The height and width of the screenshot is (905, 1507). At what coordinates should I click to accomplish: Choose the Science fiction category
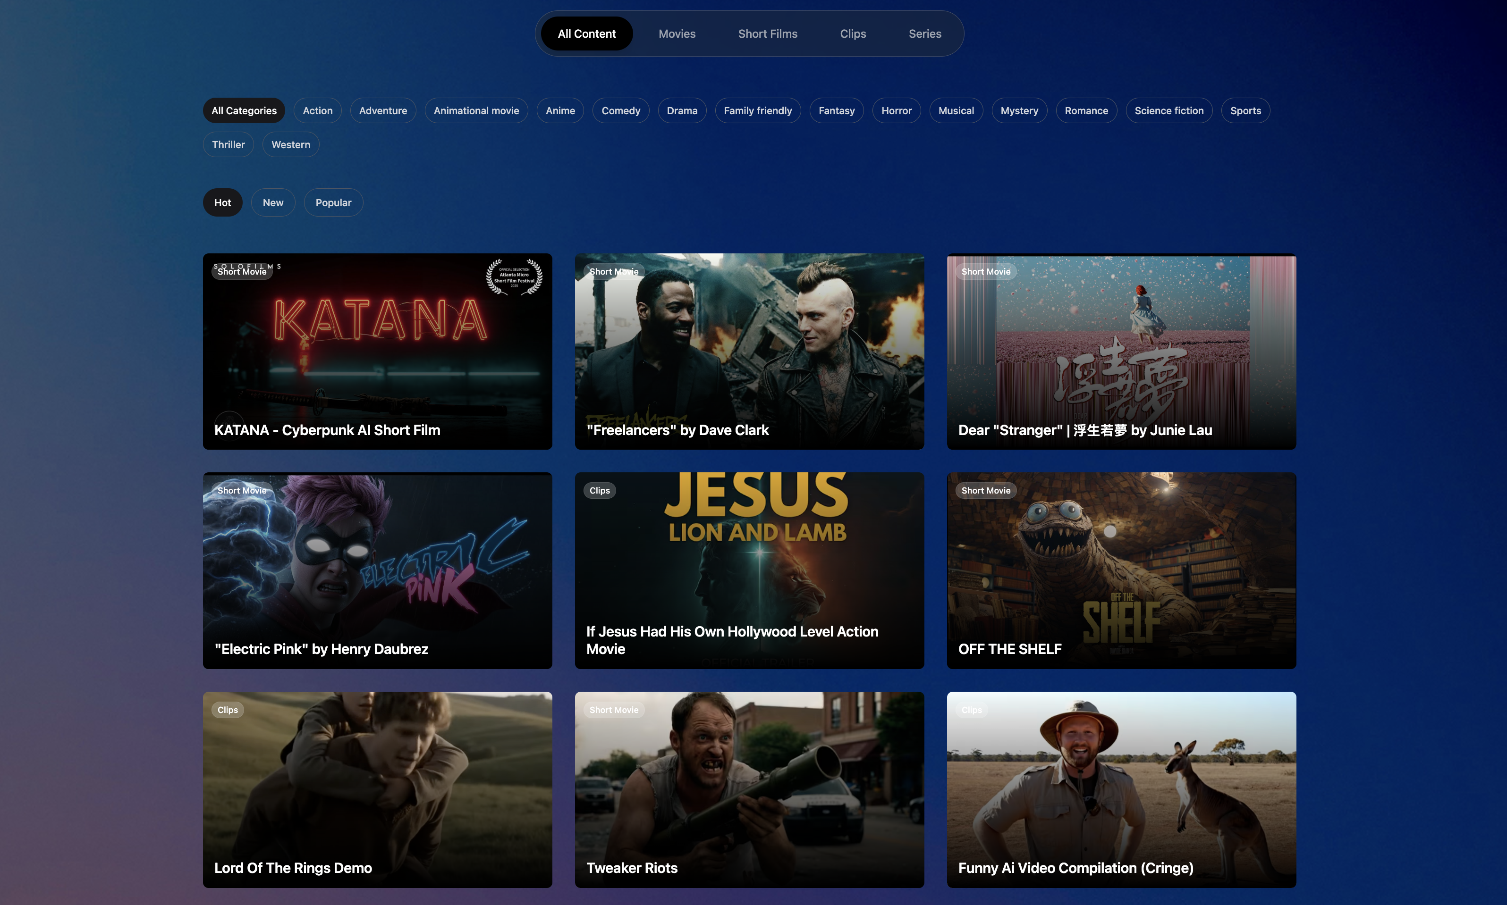click(x=1169, y=110)
